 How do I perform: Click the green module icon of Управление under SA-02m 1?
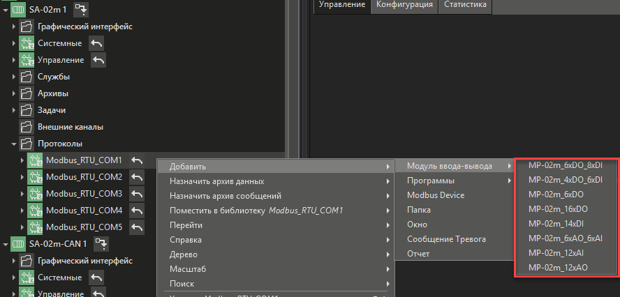pos(26,60)
